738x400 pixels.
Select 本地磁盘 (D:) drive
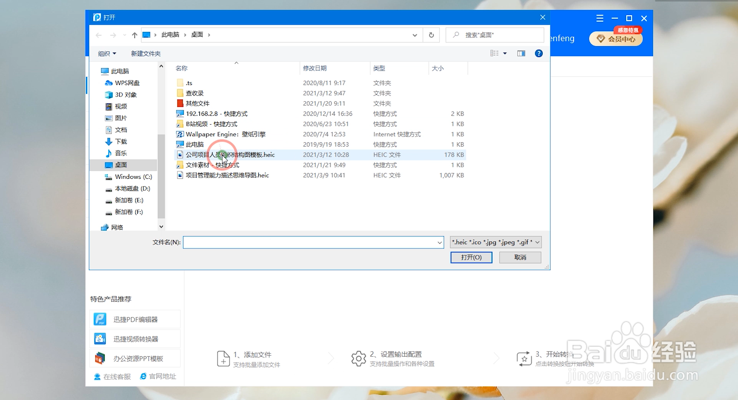[x=132, y=188]
